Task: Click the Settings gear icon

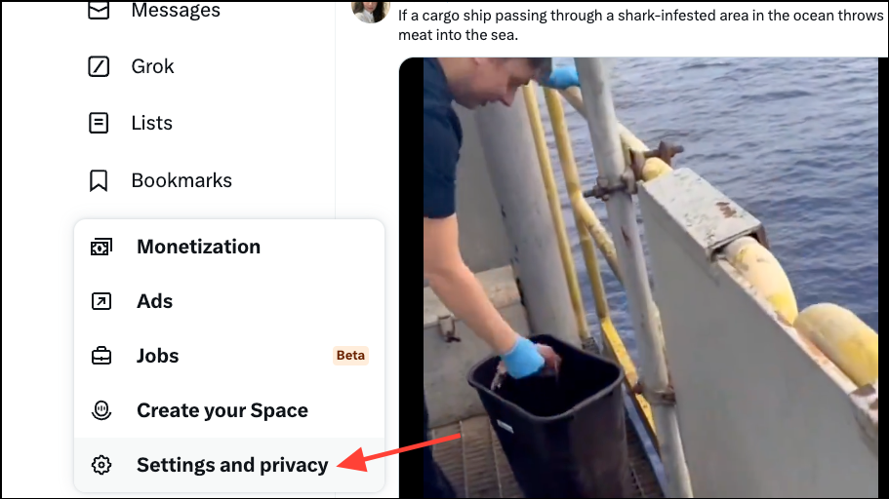Action: point(101,465)
